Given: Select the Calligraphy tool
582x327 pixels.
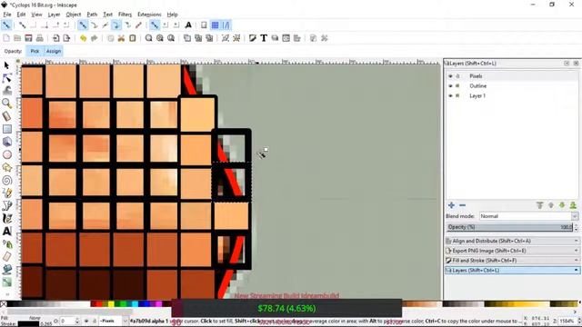Looking at the screenshot, I should tap(6, 219).
